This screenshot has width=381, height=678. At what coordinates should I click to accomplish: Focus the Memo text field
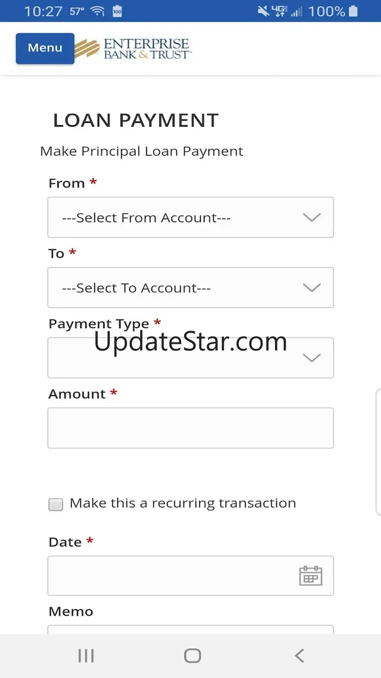(x=190, y=629)
